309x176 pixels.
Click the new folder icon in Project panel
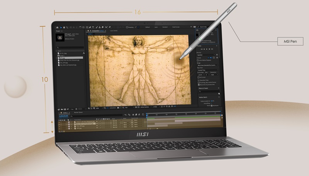pos(62,109)
